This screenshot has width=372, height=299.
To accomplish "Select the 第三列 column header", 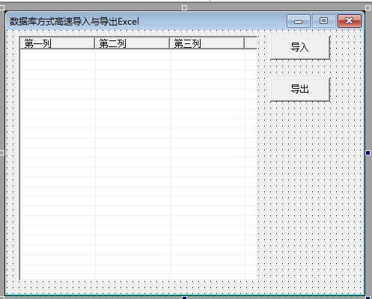I will [x=207, y=43].
